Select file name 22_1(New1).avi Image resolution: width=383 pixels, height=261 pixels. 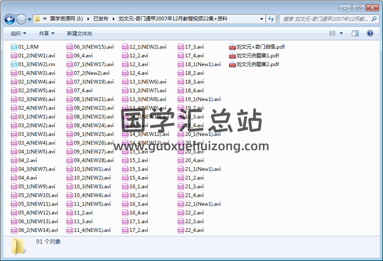point(203,204)
